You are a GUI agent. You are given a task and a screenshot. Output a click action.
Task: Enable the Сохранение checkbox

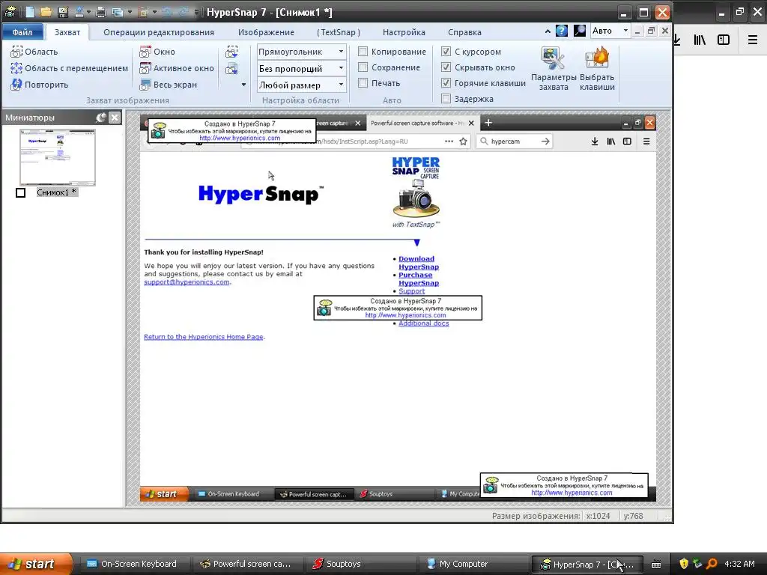363,67
